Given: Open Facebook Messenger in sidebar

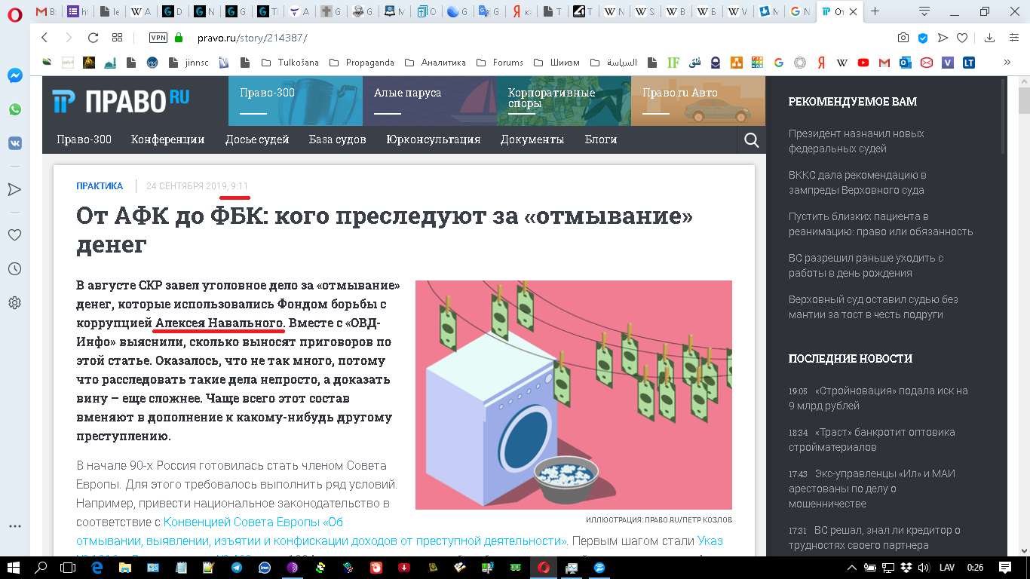Looking at the screenshot, I should pos(14,75).
